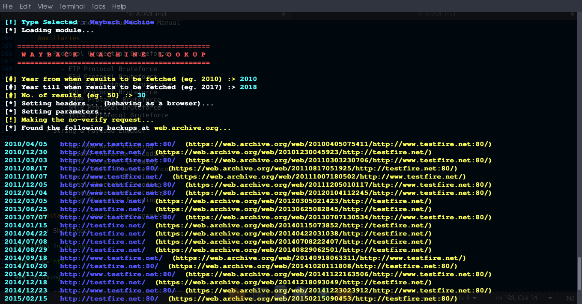This screenshot has height=304, width=582.
Task: Click the 'Wayback Machine' type selected text
Action: click(122, 22)
